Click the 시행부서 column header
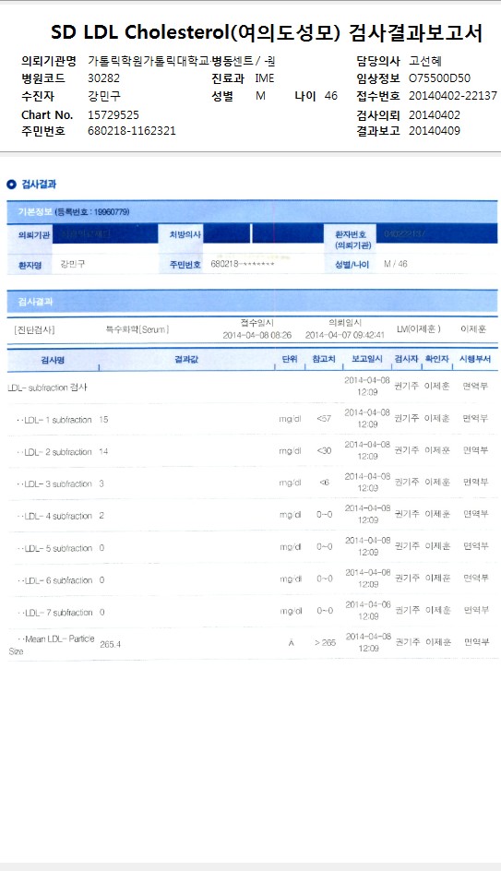Viewport: 501px width, 871px height. point(475,360)
